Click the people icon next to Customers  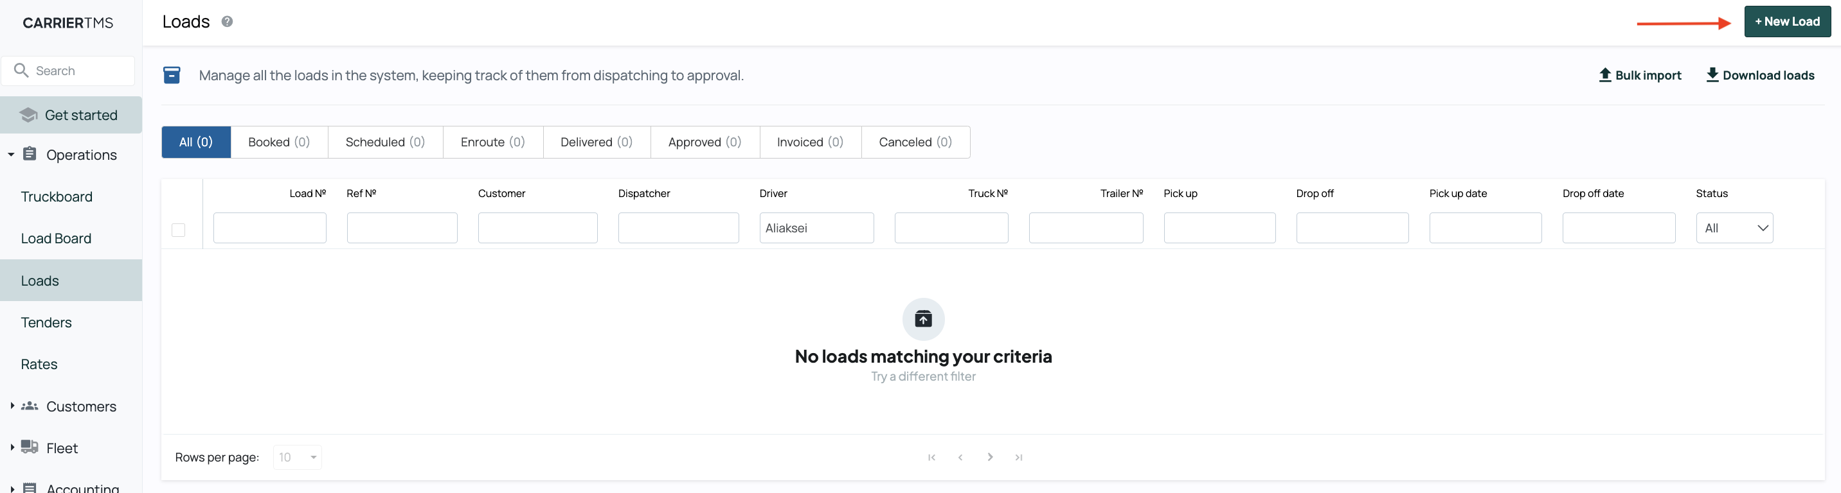tap(30, 406)
